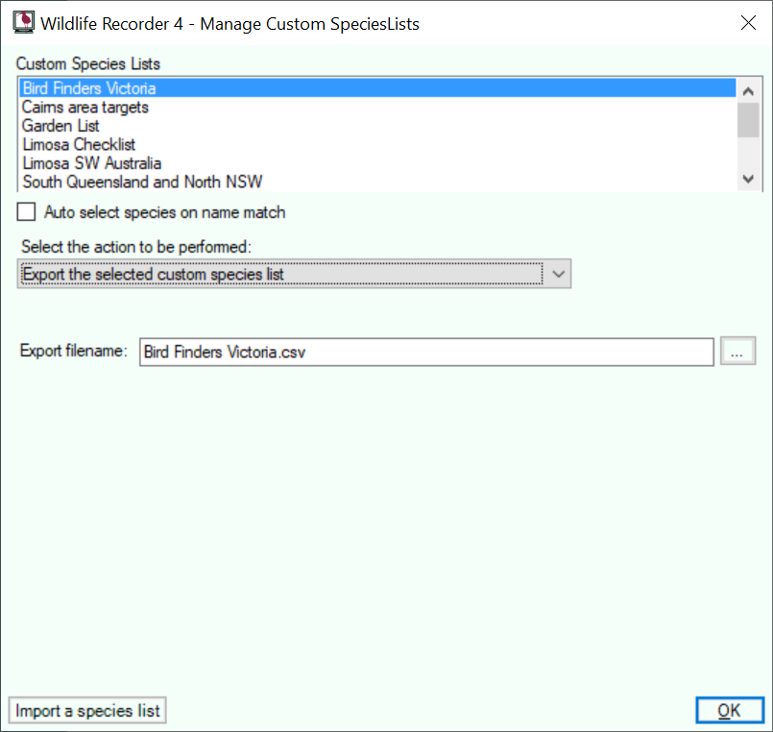This screenshot has width=773, height=732.
Task: Enable Auto select species on name match
Action: pos(26,212)
